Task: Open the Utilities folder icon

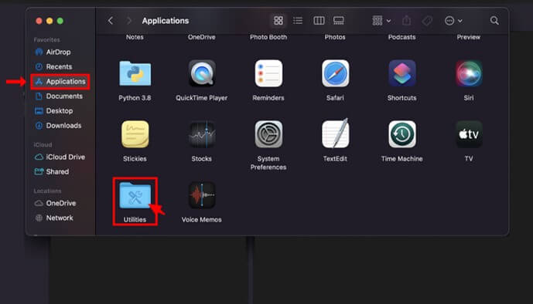Action: click(x=135, y=195)
